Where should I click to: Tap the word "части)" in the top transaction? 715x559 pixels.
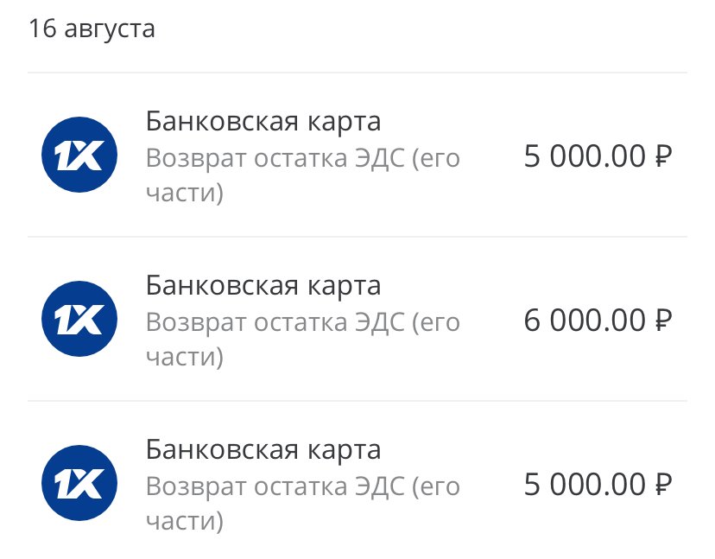(184, 193)
